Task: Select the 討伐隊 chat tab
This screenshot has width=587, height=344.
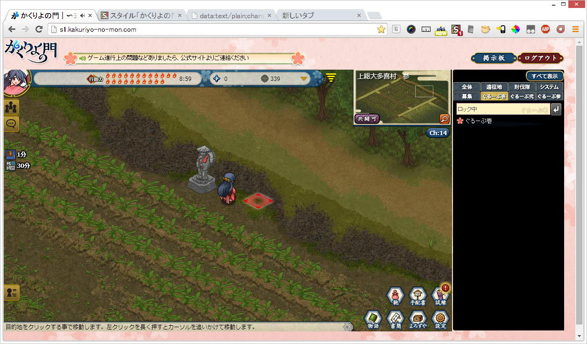Action: click(522, 87)
